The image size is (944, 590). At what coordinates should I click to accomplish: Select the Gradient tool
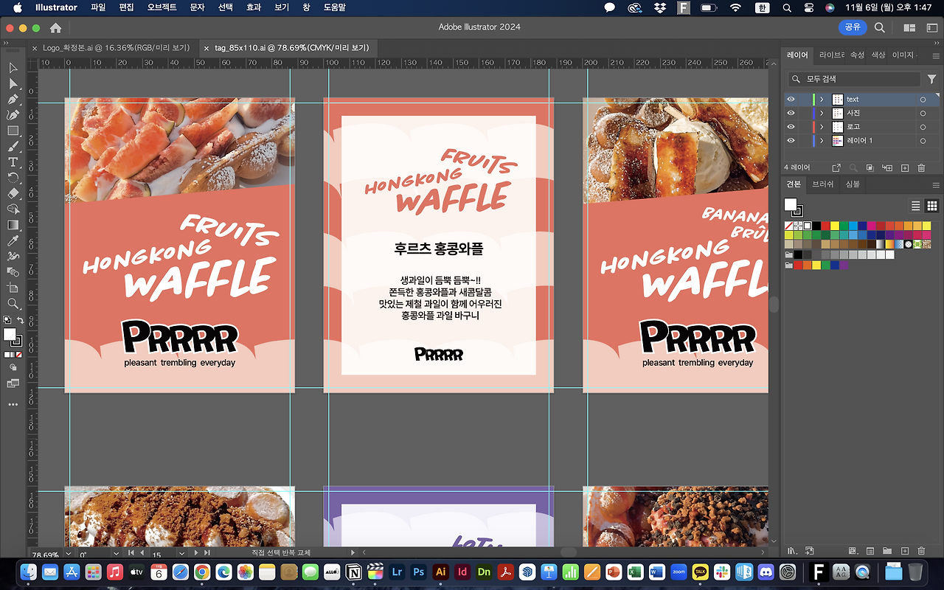pos(13,225)
